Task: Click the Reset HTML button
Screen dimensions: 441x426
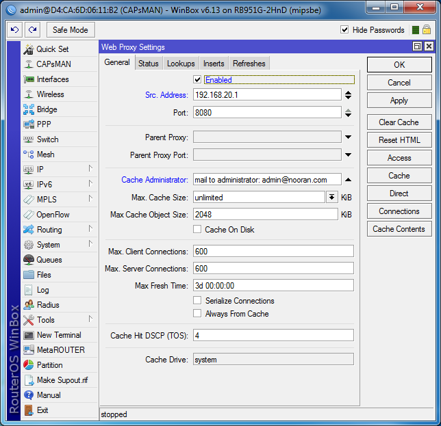Action: tap(399, 140)
